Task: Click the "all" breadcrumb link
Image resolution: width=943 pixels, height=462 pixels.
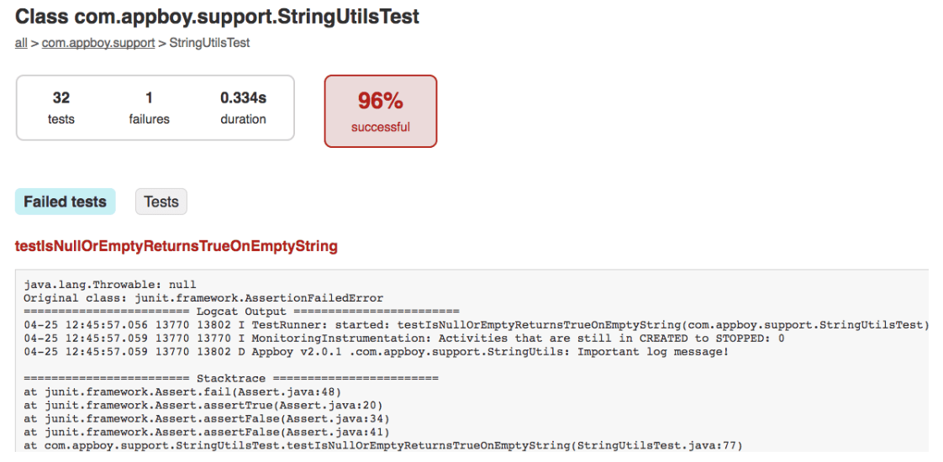Action: pyautogui.click(x=21, y=43)
